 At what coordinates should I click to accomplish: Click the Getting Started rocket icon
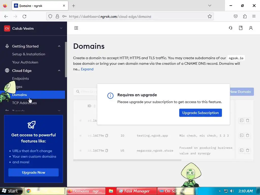pyautogui.click(x=7, y=46)
